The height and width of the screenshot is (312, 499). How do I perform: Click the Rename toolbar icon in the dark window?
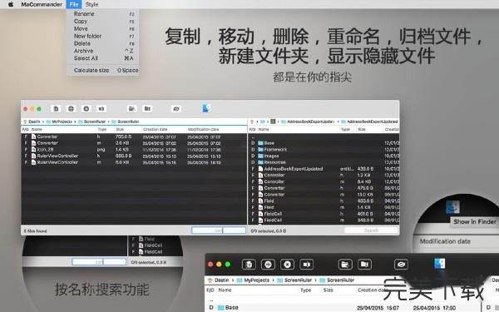(306, 265)
